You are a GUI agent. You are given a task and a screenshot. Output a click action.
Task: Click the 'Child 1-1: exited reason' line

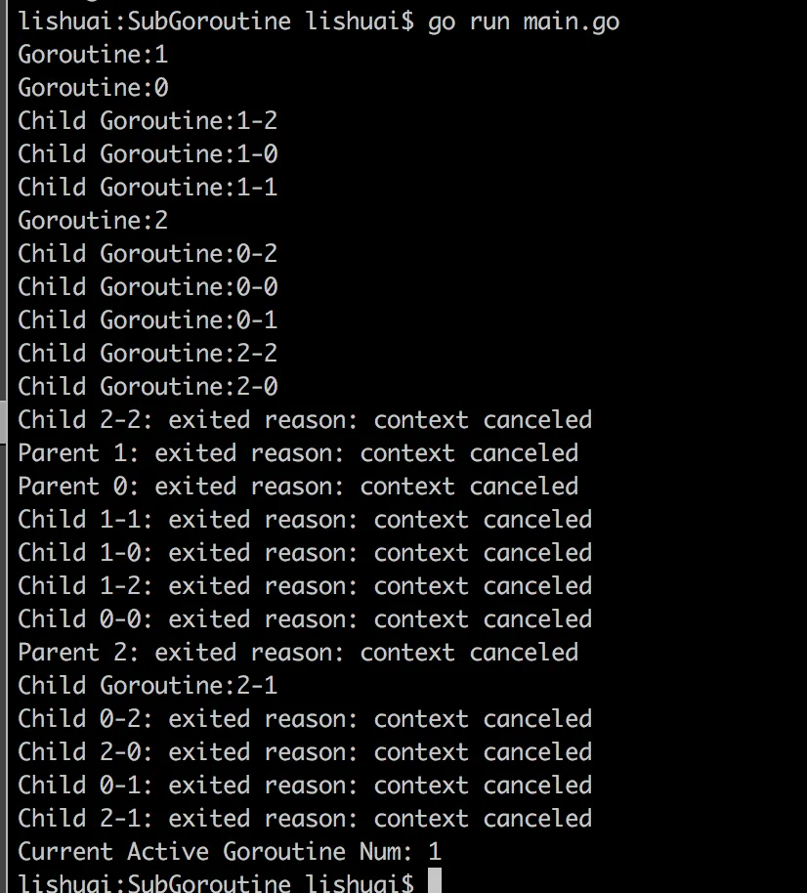[305, 519]
